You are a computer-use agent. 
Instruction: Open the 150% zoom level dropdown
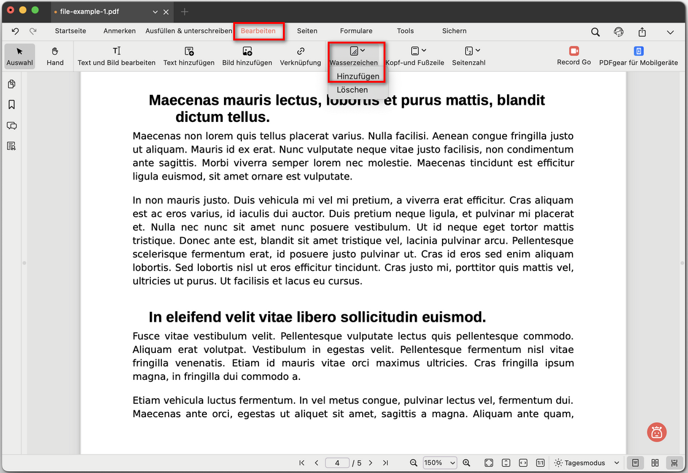440,463
